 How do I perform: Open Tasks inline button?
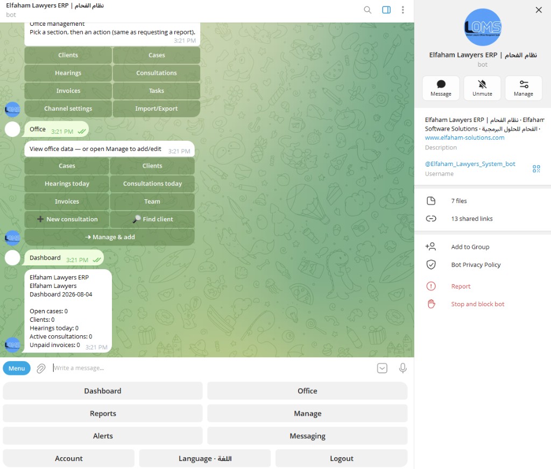click(157, 91)
